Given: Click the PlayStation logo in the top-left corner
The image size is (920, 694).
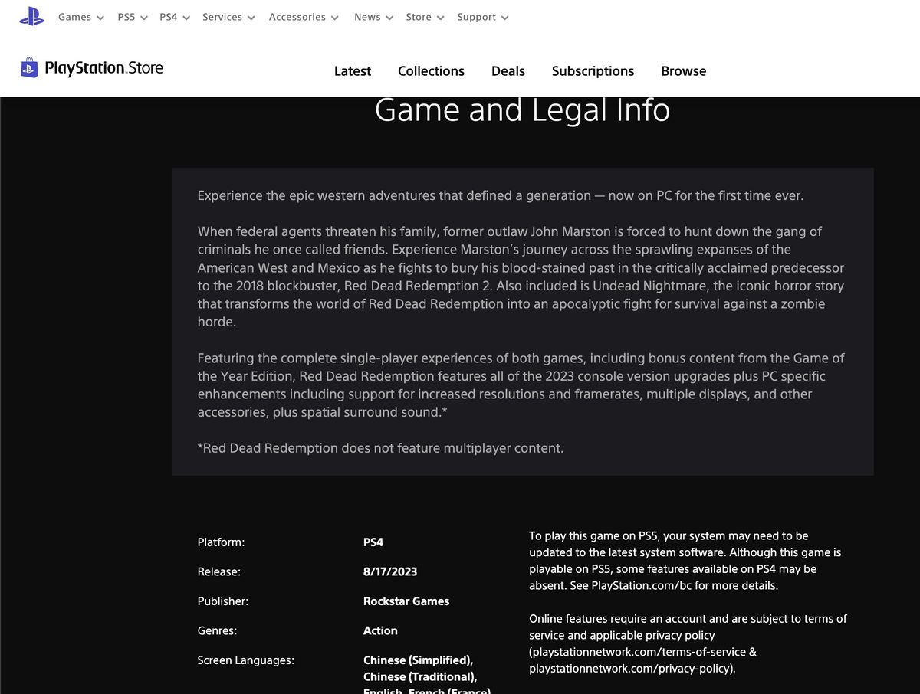Looking at the screenshot, I should (31, 16).
